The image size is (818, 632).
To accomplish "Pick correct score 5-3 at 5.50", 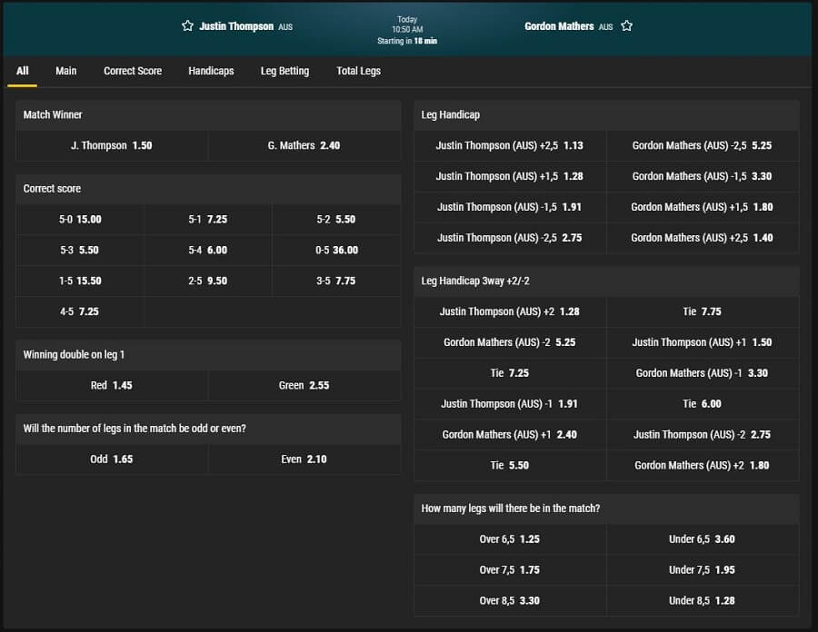I will pyautogui.click(x=80, y=250).
